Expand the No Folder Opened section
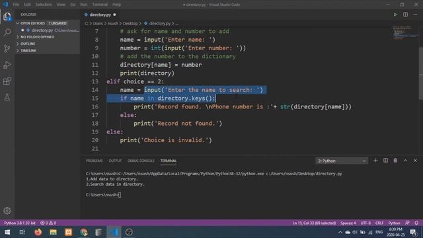This screenshot has width=423, height=238. point(48,37)
